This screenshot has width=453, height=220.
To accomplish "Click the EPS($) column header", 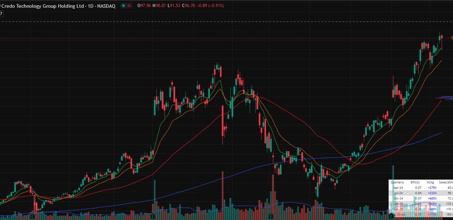I will click(x=416, y=182).
